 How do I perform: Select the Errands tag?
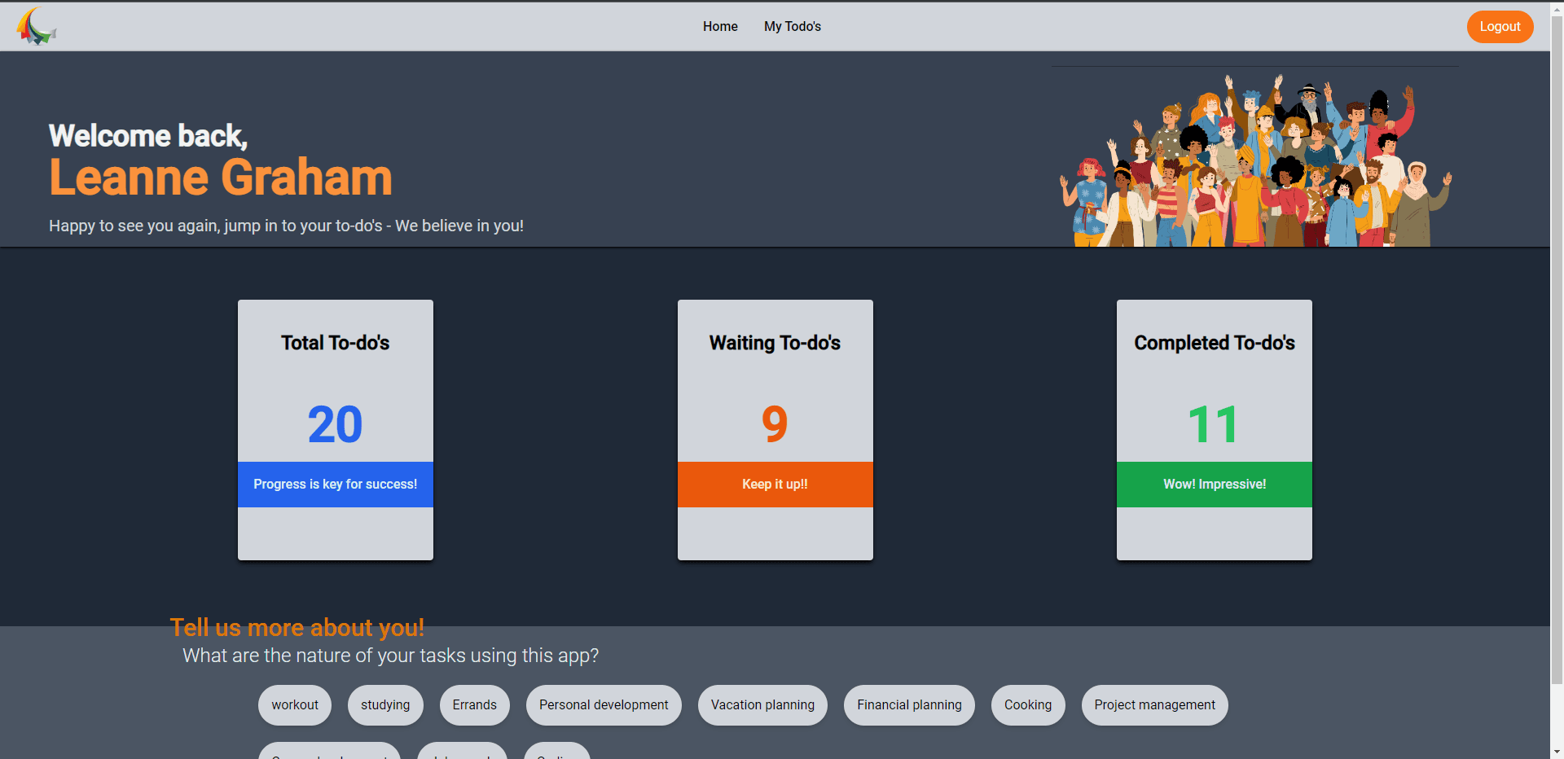pos(474,704)
